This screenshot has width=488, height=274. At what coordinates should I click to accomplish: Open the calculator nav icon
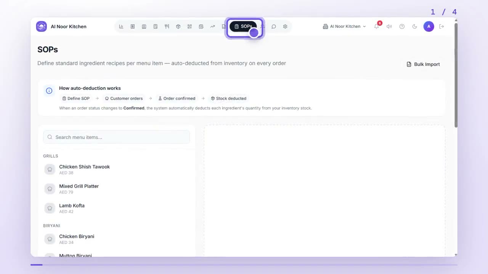(156, 27)
